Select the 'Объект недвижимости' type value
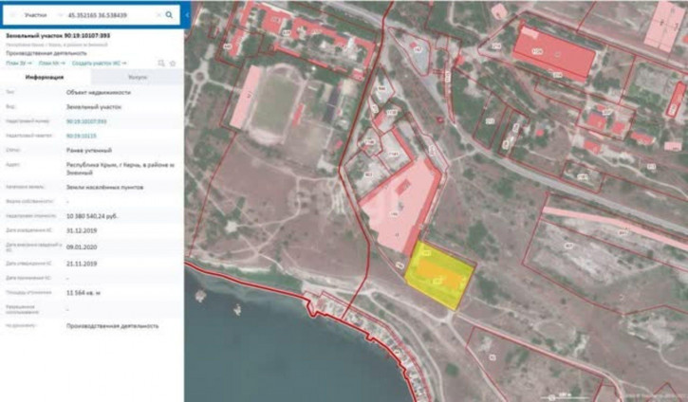 99,93
